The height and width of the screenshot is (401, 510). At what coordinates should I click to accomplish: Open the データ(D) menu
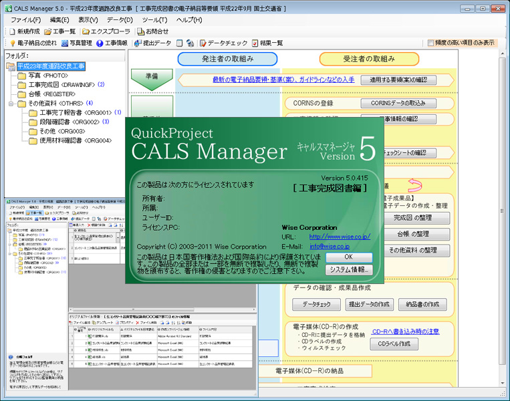coord(120,20)
